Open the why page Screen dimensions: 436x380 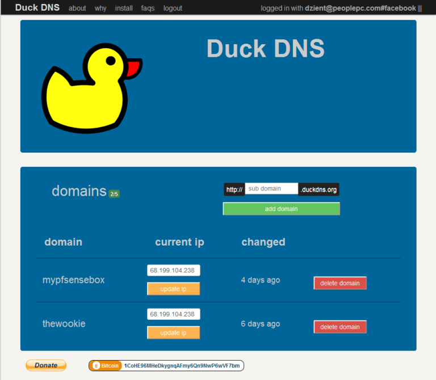click(x=100, y=9)
